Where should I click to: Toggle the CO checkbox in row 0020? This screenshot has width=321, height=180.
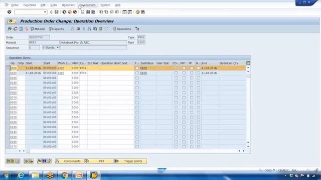tap(176, 73)
